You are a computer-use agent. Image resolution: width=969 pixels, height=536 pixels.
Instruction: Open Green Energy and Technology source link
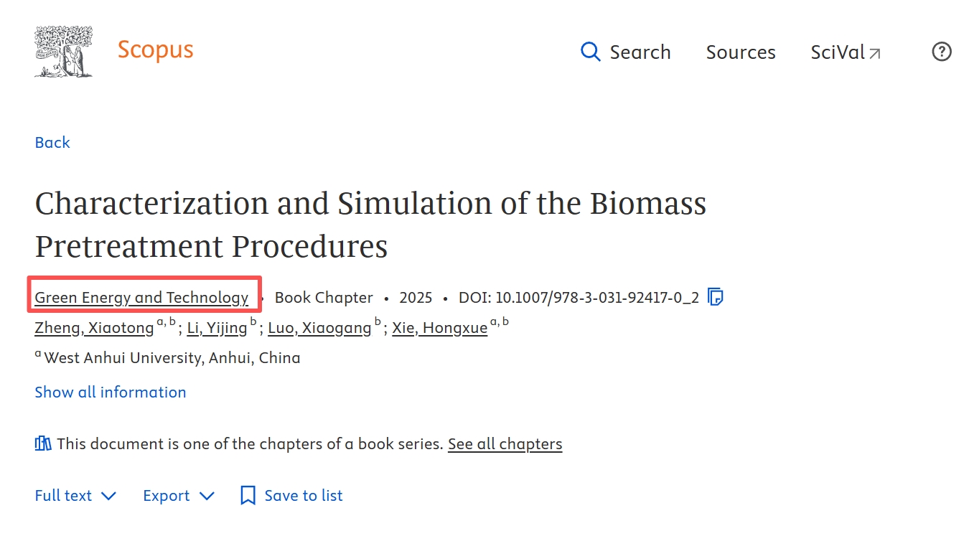point(141,297)
